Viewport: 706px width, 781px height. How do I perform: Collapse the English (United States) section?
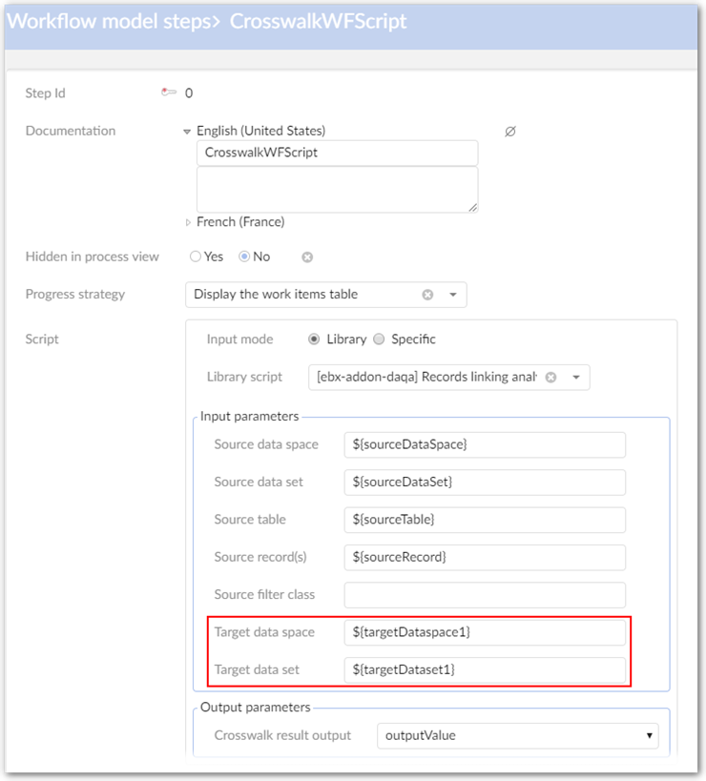tap(188, 132)
